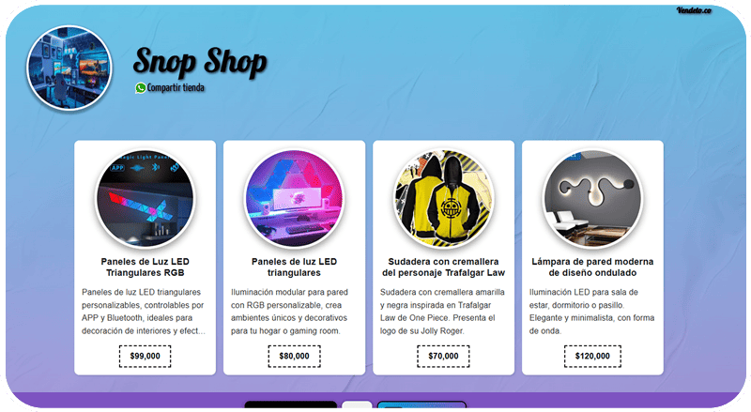Open Lámpara de pared moderna title
Image resolution: width=751 pixels, height=412 pixels.
pyautogui.click(x=592, y=267)
